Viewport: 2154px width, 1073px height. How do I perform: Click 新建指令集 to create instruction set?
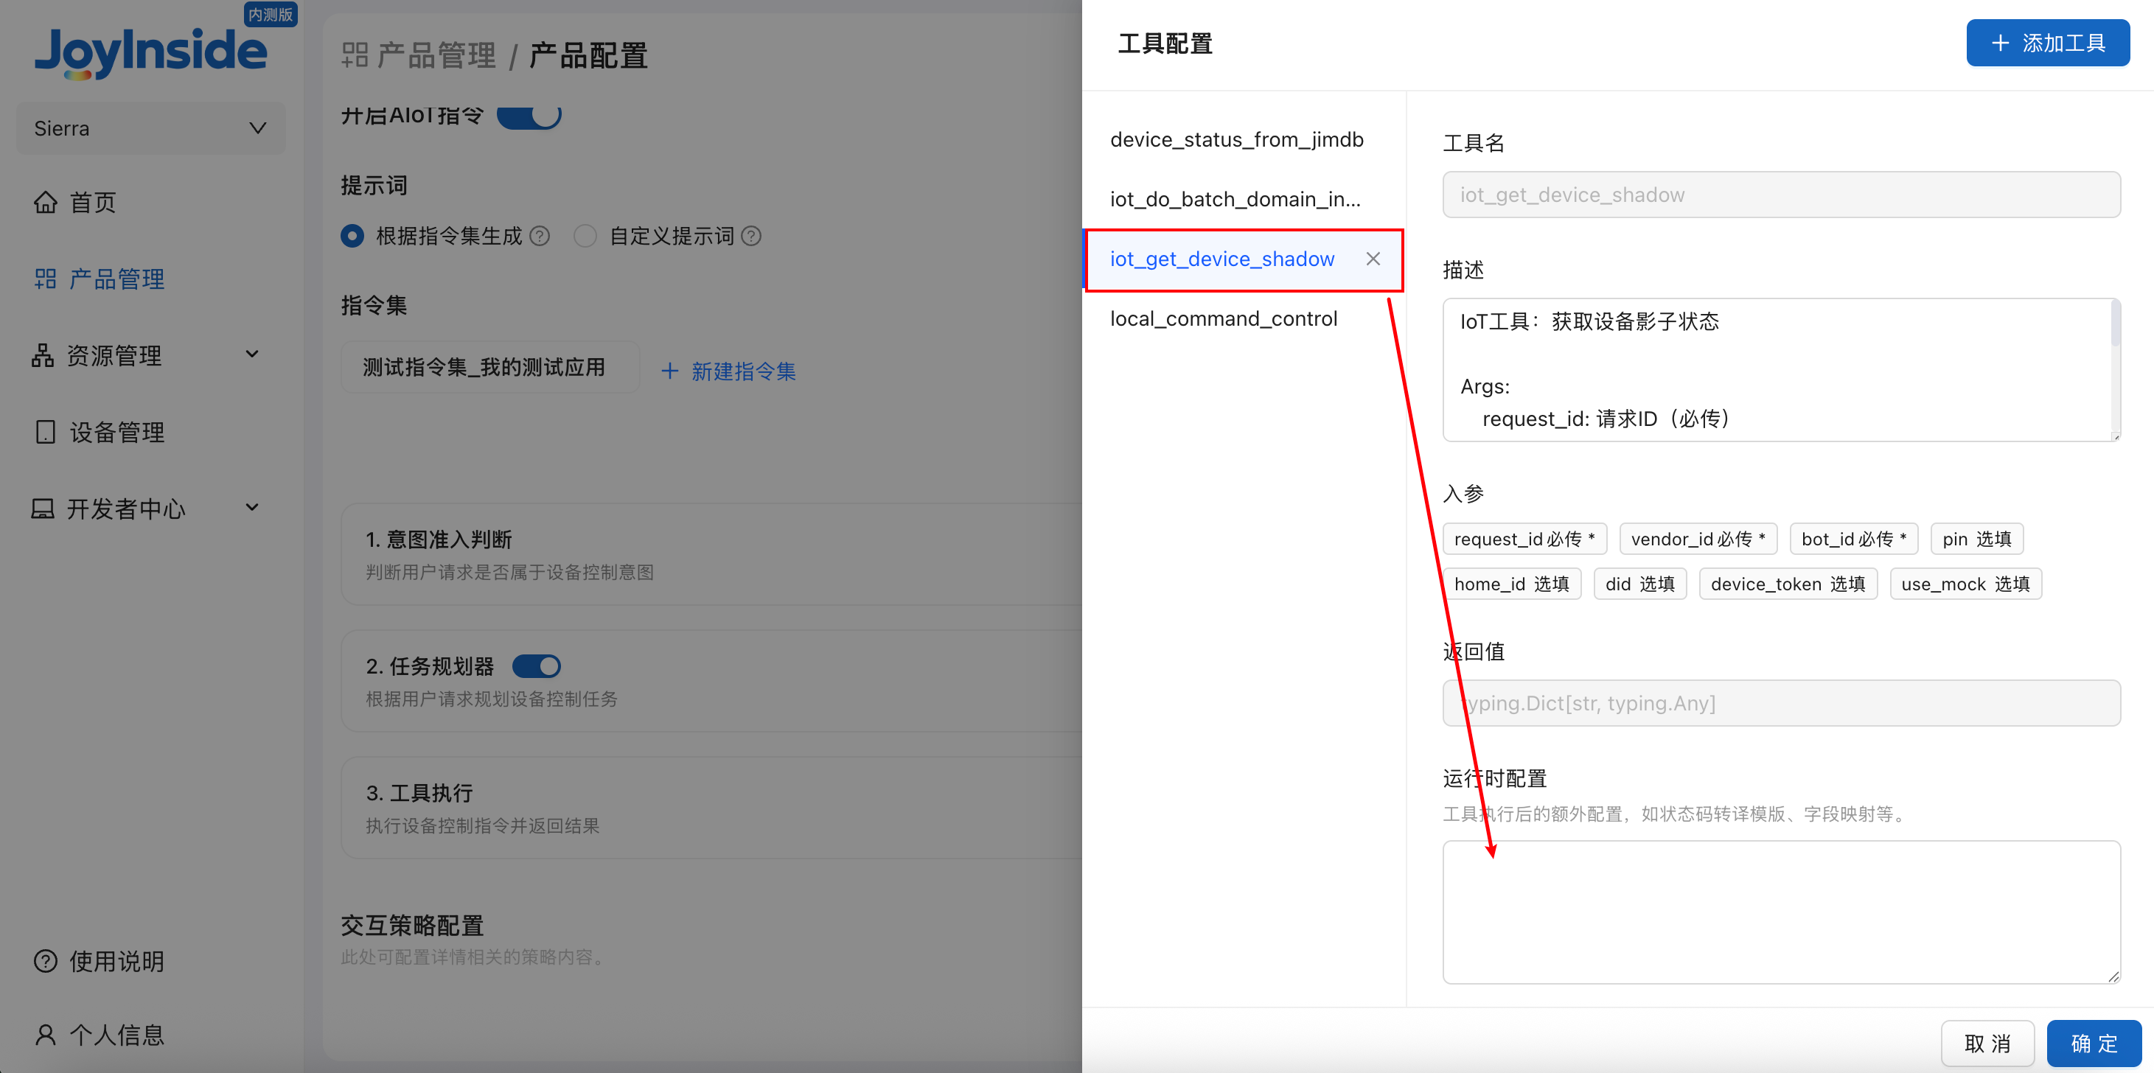tap(728, 371)
